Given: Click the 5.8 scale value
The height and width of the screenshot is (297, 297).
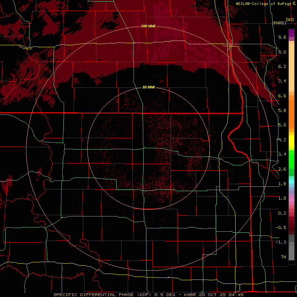Looking at the screenshot, I should pyautogui.click(x=282, y=111).
